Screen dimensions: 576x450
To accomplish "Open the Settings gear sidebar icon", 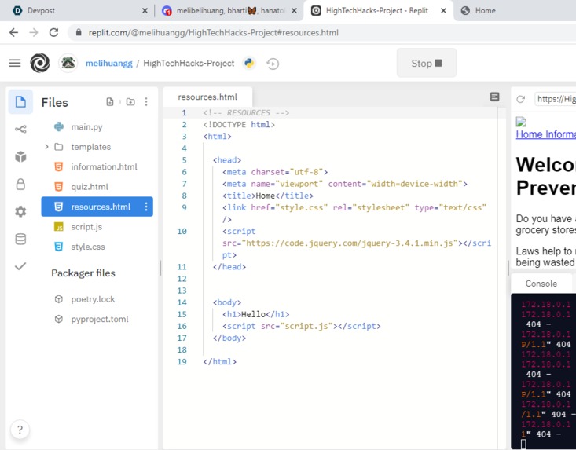I will 20,211.
